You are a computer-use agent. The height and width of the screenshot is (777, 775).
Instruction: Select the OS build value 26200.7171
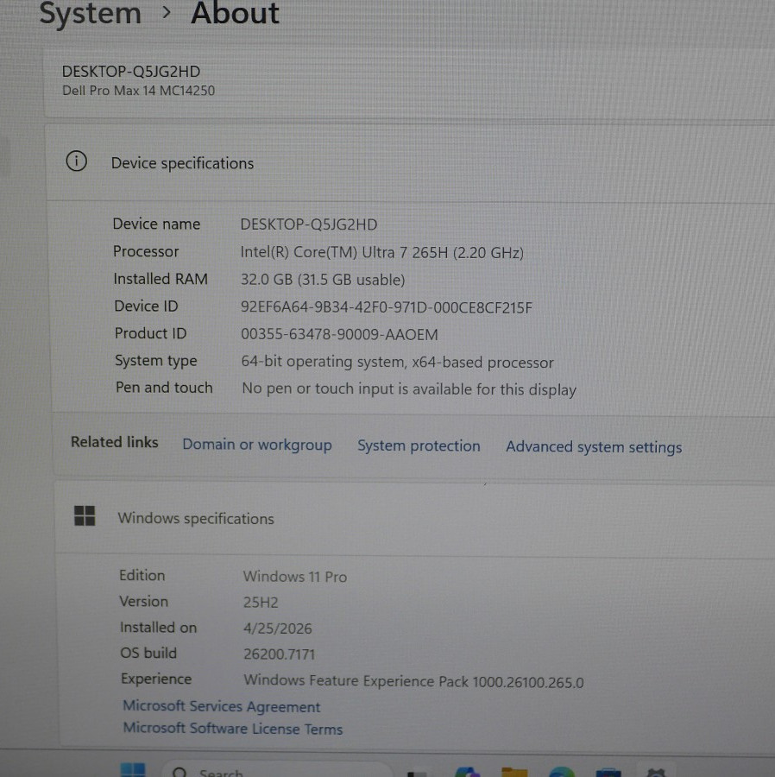pyautogui.click(x=280, y=654)
